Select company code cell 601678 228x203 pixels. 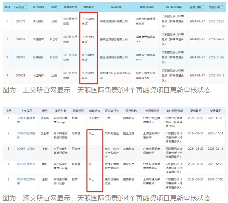click(21, 21)
